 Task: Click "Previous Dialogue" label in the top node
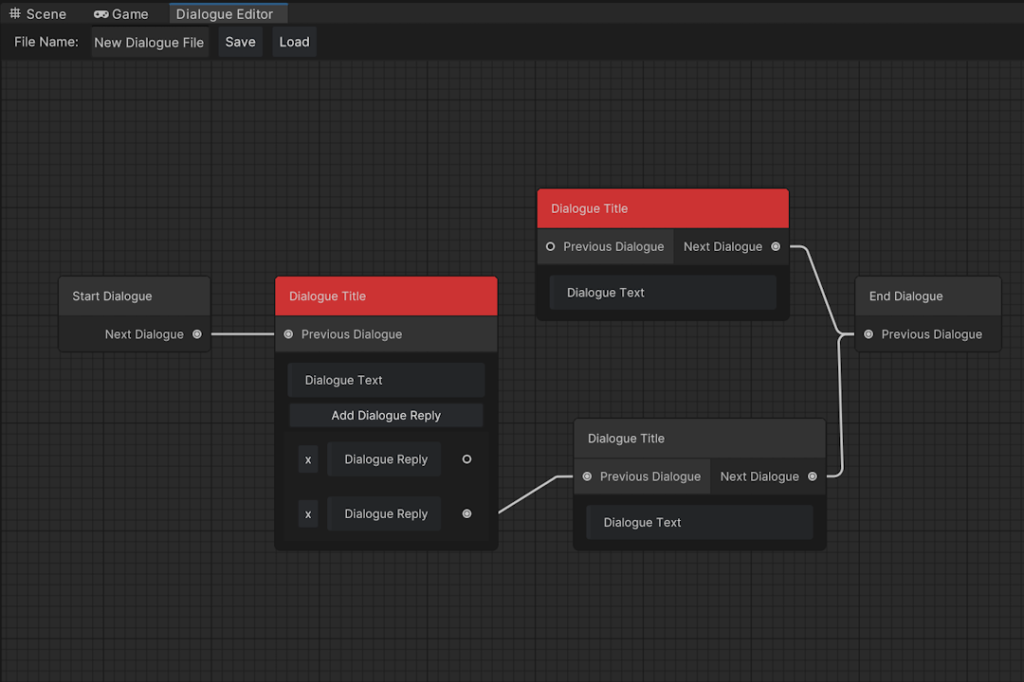click(x=613, y=246)
